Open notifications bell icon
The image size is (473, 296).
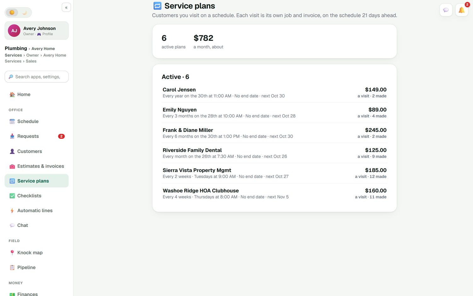(x=462, y=10)
